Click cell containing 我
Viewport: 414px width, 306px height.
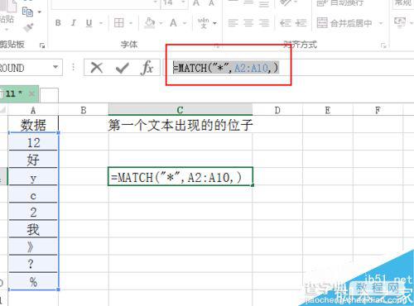pos(33,229)
